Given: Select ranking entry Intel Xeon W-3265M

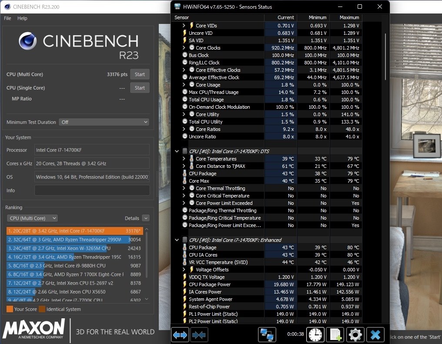Looking at the screenshot, I should tap(75, 248).
